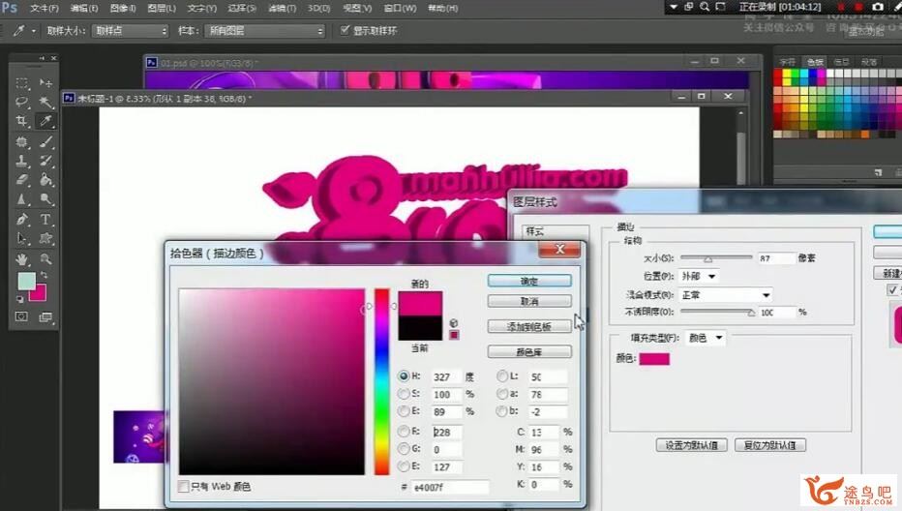Select the Path Selection arrow tool

tap(22, 238)
